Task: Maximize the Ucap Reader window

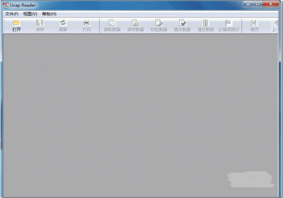Action: [257, 4]
